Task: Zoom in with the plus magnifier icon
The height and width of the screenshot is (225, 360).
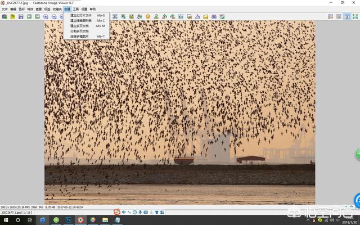Action: (x=46, y=17)
